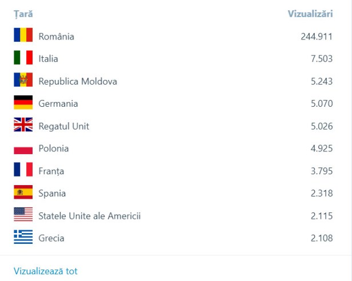Screen dimensions: 352x281
Task: Click the United States flag icon
Action: [x=23, y=215]
